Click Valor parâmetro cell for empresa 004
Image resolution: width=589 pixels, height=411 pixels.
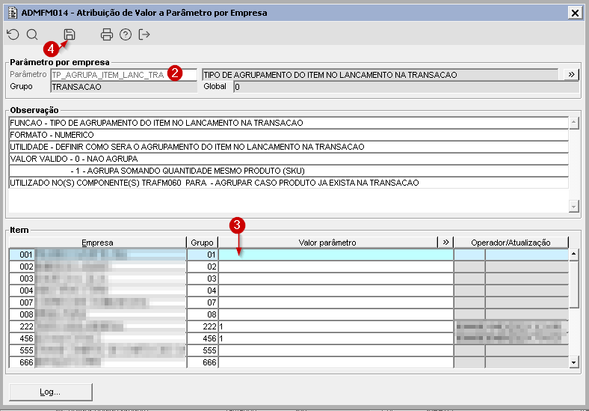336,290
